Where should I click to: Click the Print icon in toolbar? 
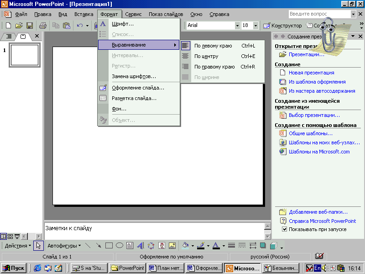(42, 26)
